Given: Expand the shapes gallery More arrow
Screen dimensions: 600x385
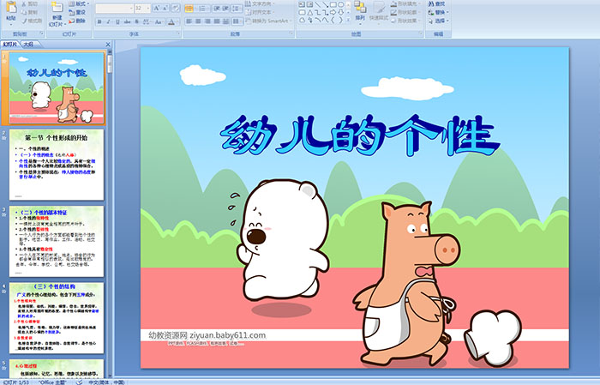Looking at the screenshot, I should [348, 20].
